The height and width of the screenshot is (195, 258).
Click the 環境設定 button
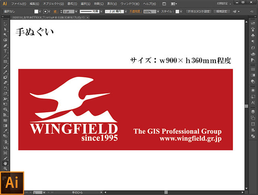click(221, 12)
